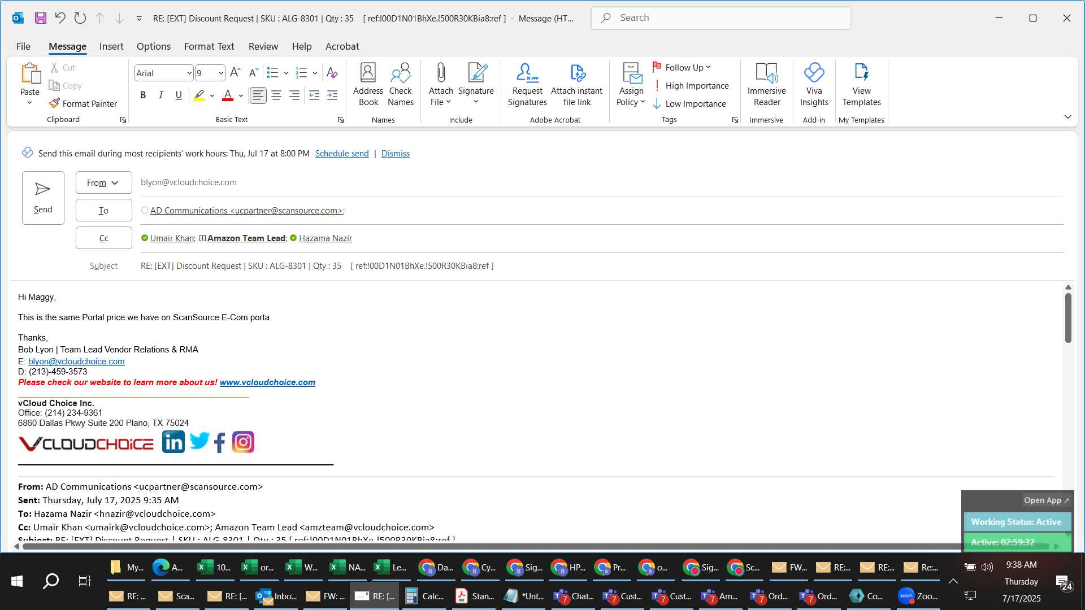This screenshot has height=610, width=1085.
Task: Mark message as High Importance
Action: [x=691, y=85]
